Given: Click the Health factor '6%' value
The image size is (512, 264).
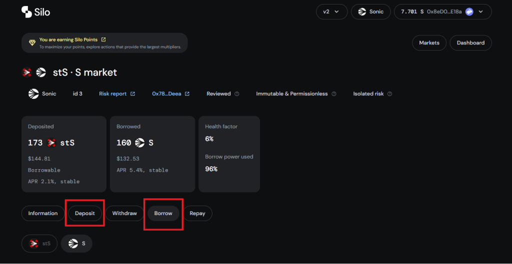Looking at the screenshot, I should click(x=209, y=139).
